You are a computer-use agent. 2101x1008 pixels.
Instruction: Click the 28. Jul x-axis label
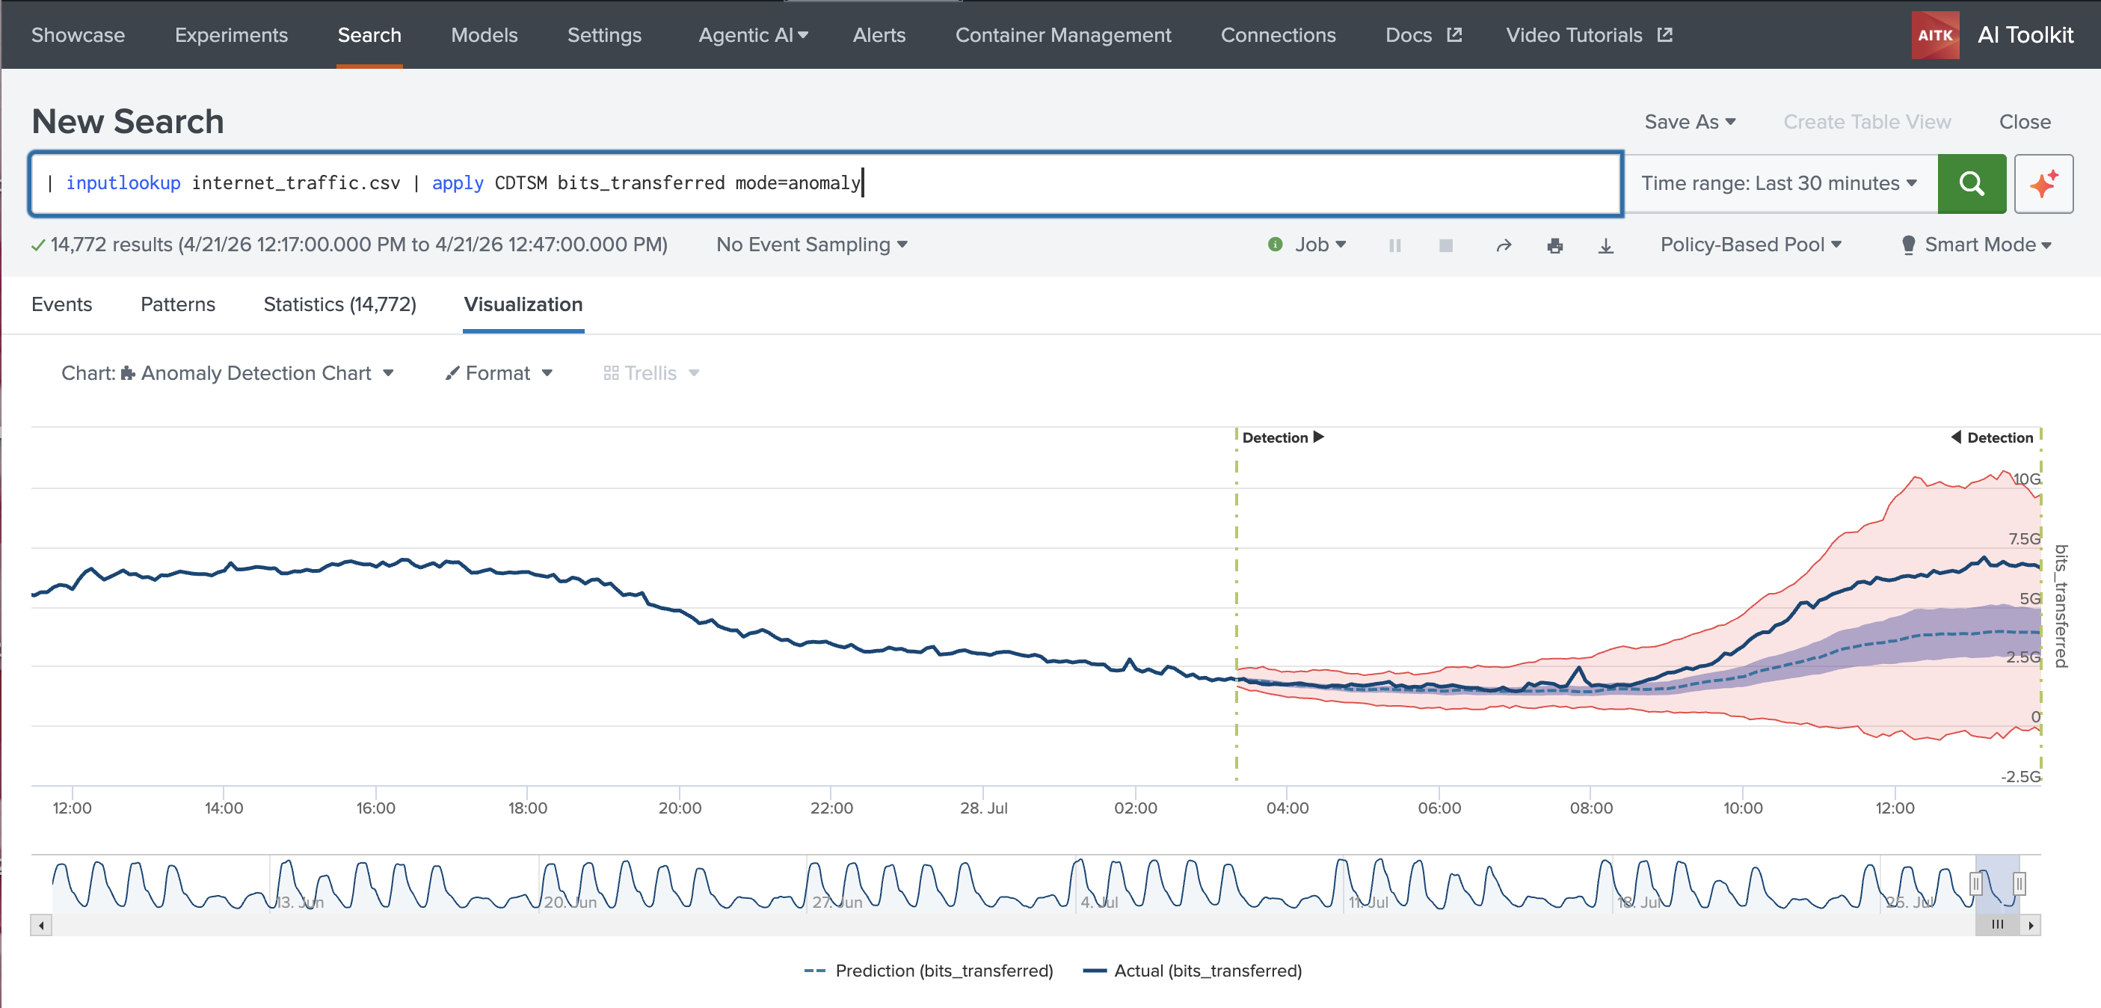tap(984, 808)
